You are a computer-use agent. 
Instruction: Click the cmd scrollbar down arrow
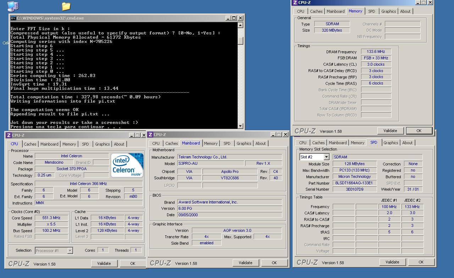point(240,126)
